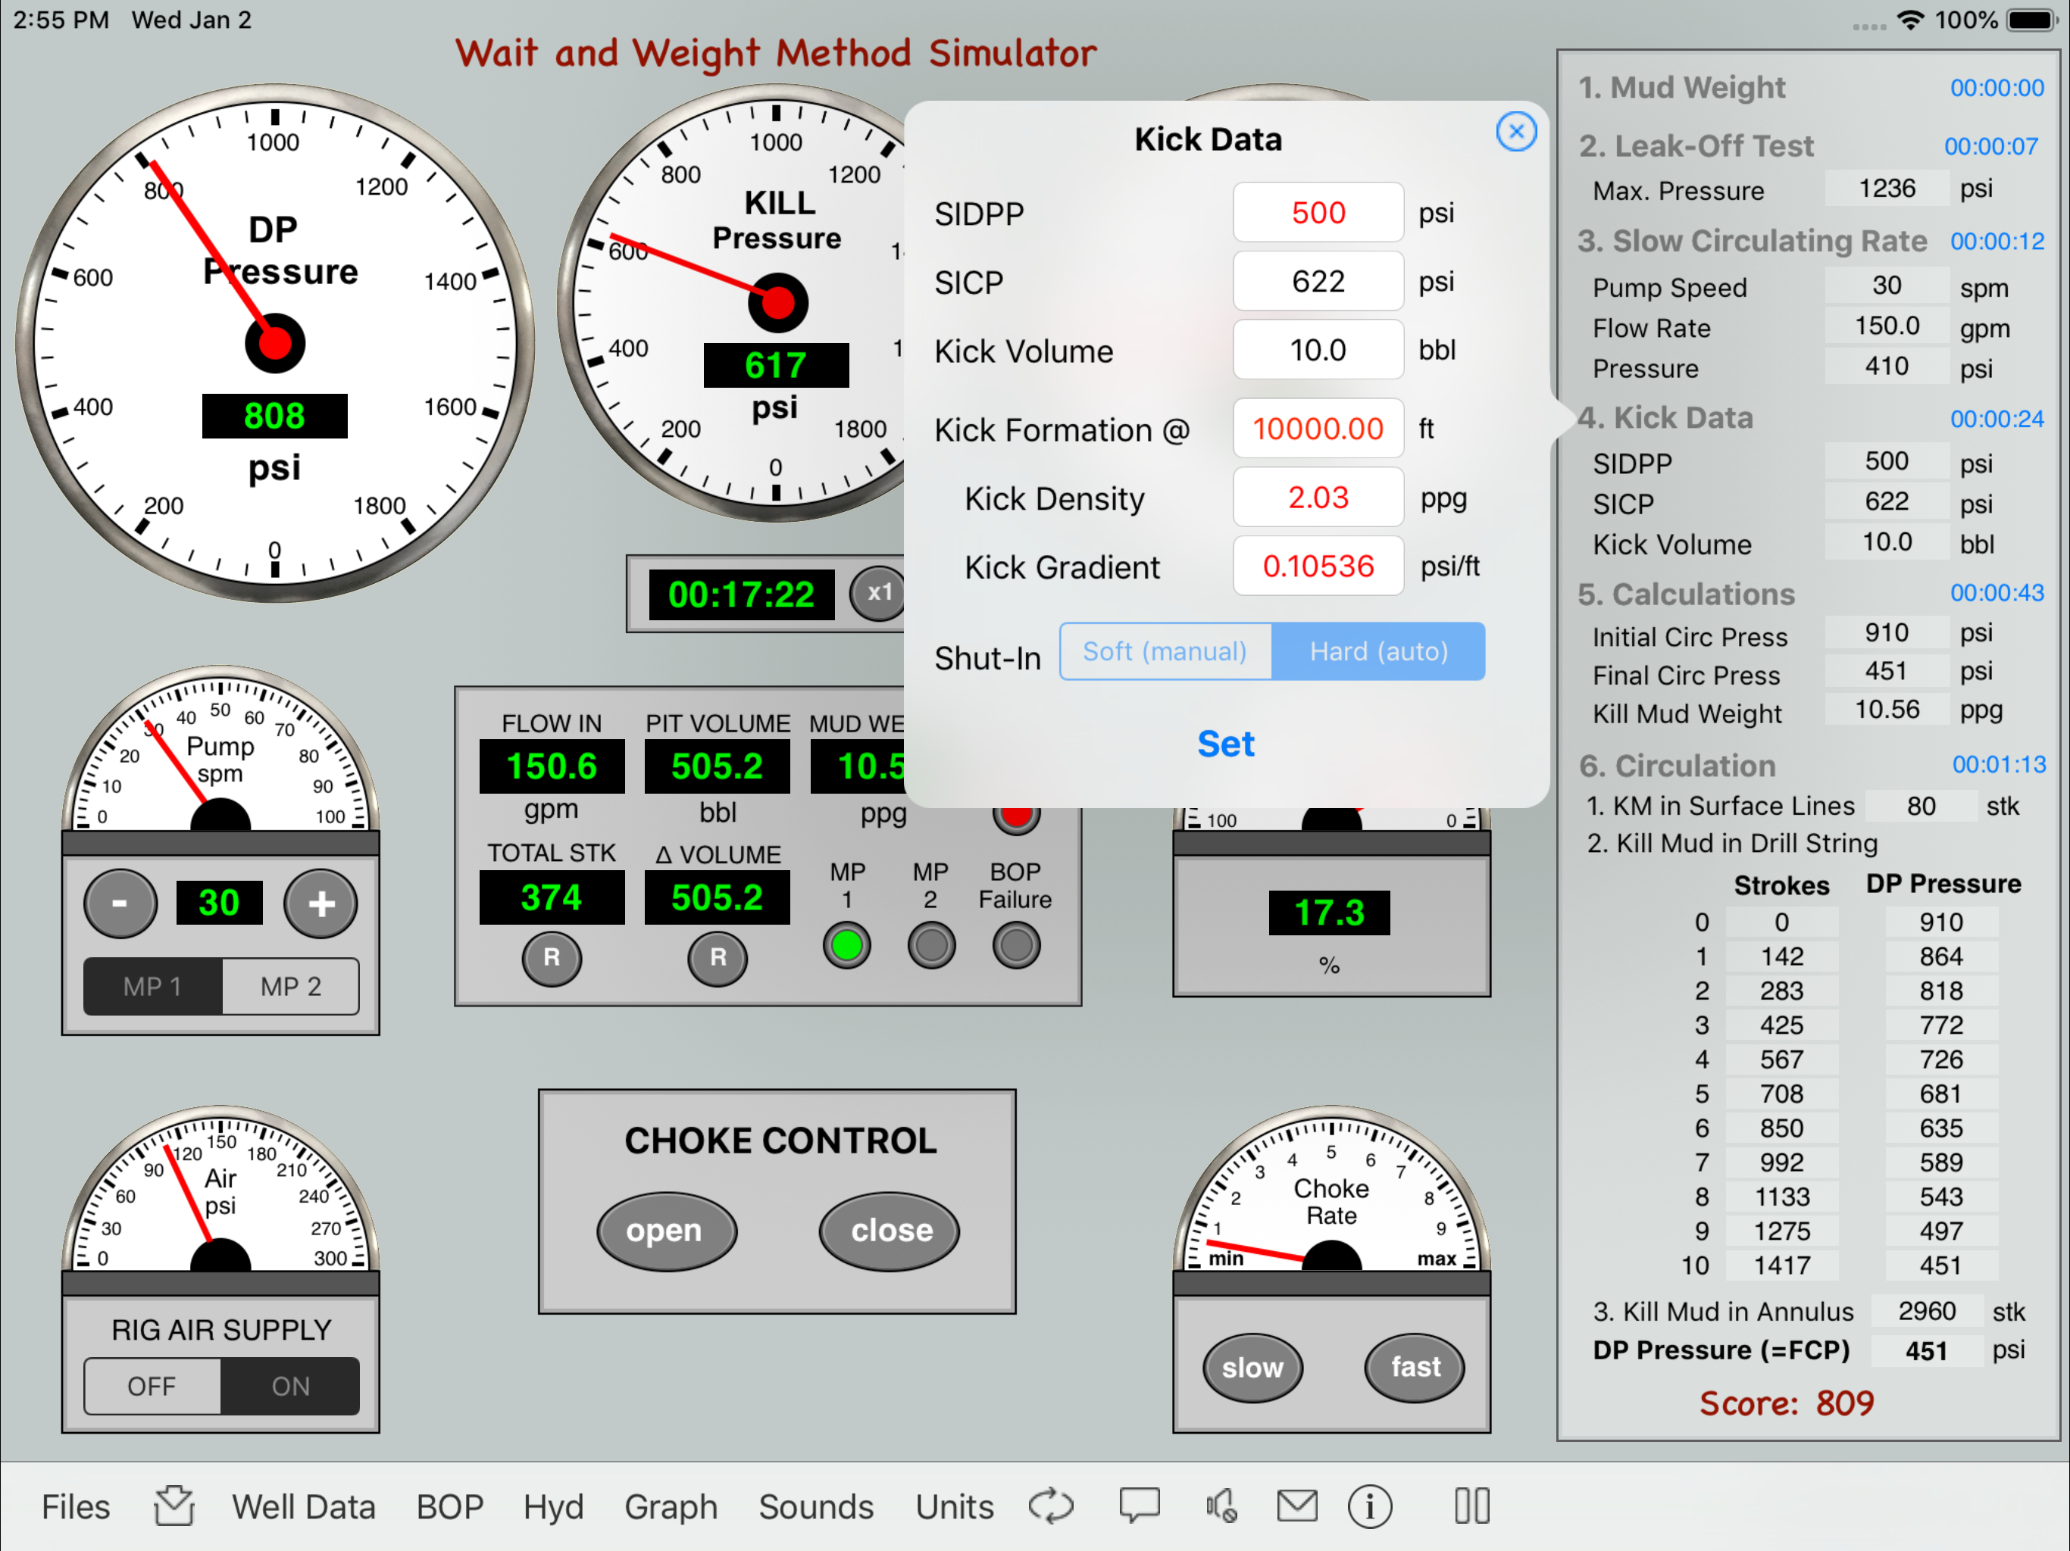
Task: Close the Kick Data popup
Action: (x=1516, y=132)
